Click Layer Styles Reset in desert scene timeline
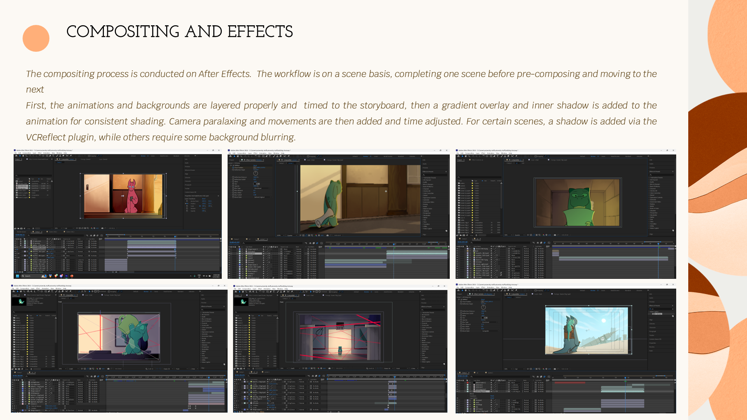 pos(492,398)
